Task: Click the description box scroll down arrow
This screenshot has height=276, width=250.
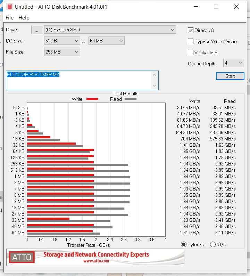Action: coord(155,86)
